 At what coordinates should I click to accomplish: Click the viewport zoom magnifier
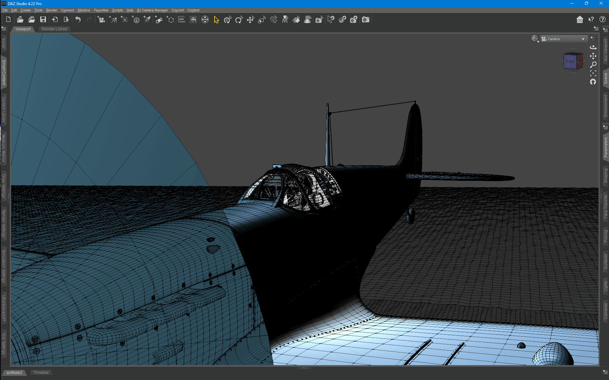[x=593, y=65]
